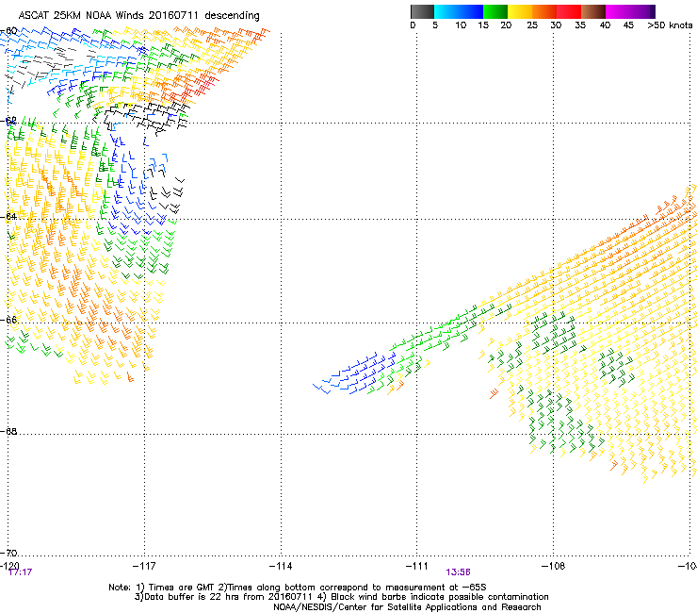
Task: Click the -60 latitude axis label
Action: click(x=8, y=31)
